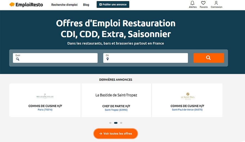This screenshot has height=142, width=245.
Task: Select the active middle carousel dot
Action: point(116,123)
